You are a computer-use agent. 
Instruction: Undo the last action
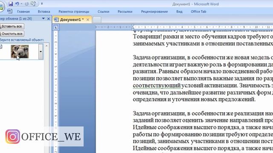pos(17,4)
